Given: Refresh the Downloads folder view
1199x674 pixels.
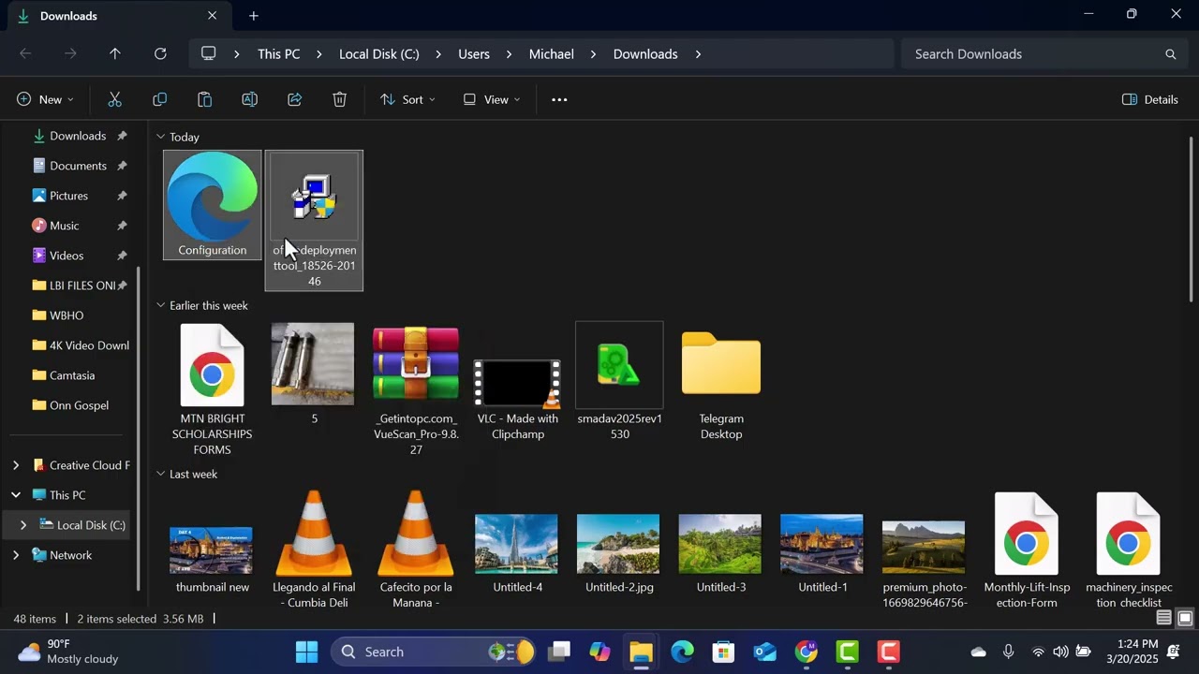Looking at the screenshot, I should [160, 54].
